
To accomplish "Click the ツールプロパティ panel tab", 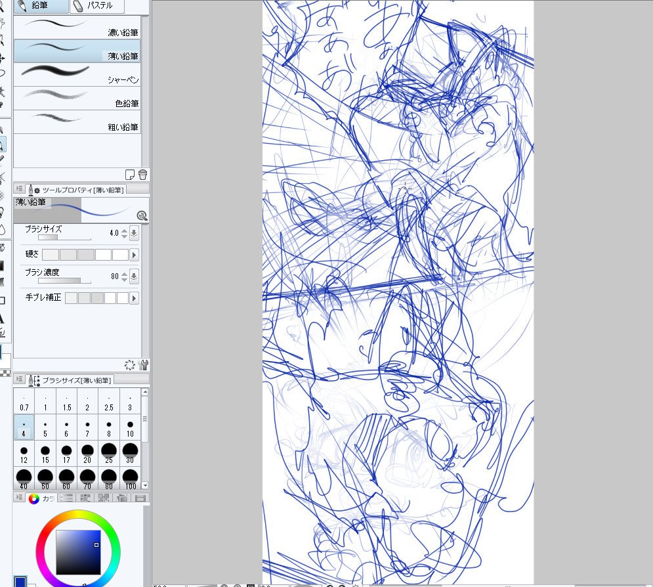I will pyautogui.click(x=77, y=190).
